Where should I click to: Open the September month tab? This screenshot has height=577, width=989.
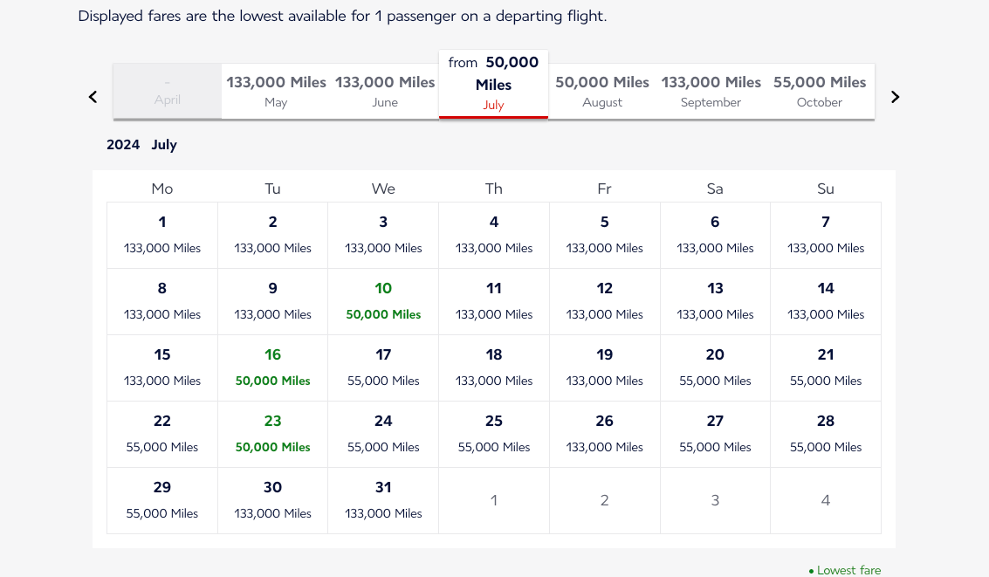[x=711, y=92]
